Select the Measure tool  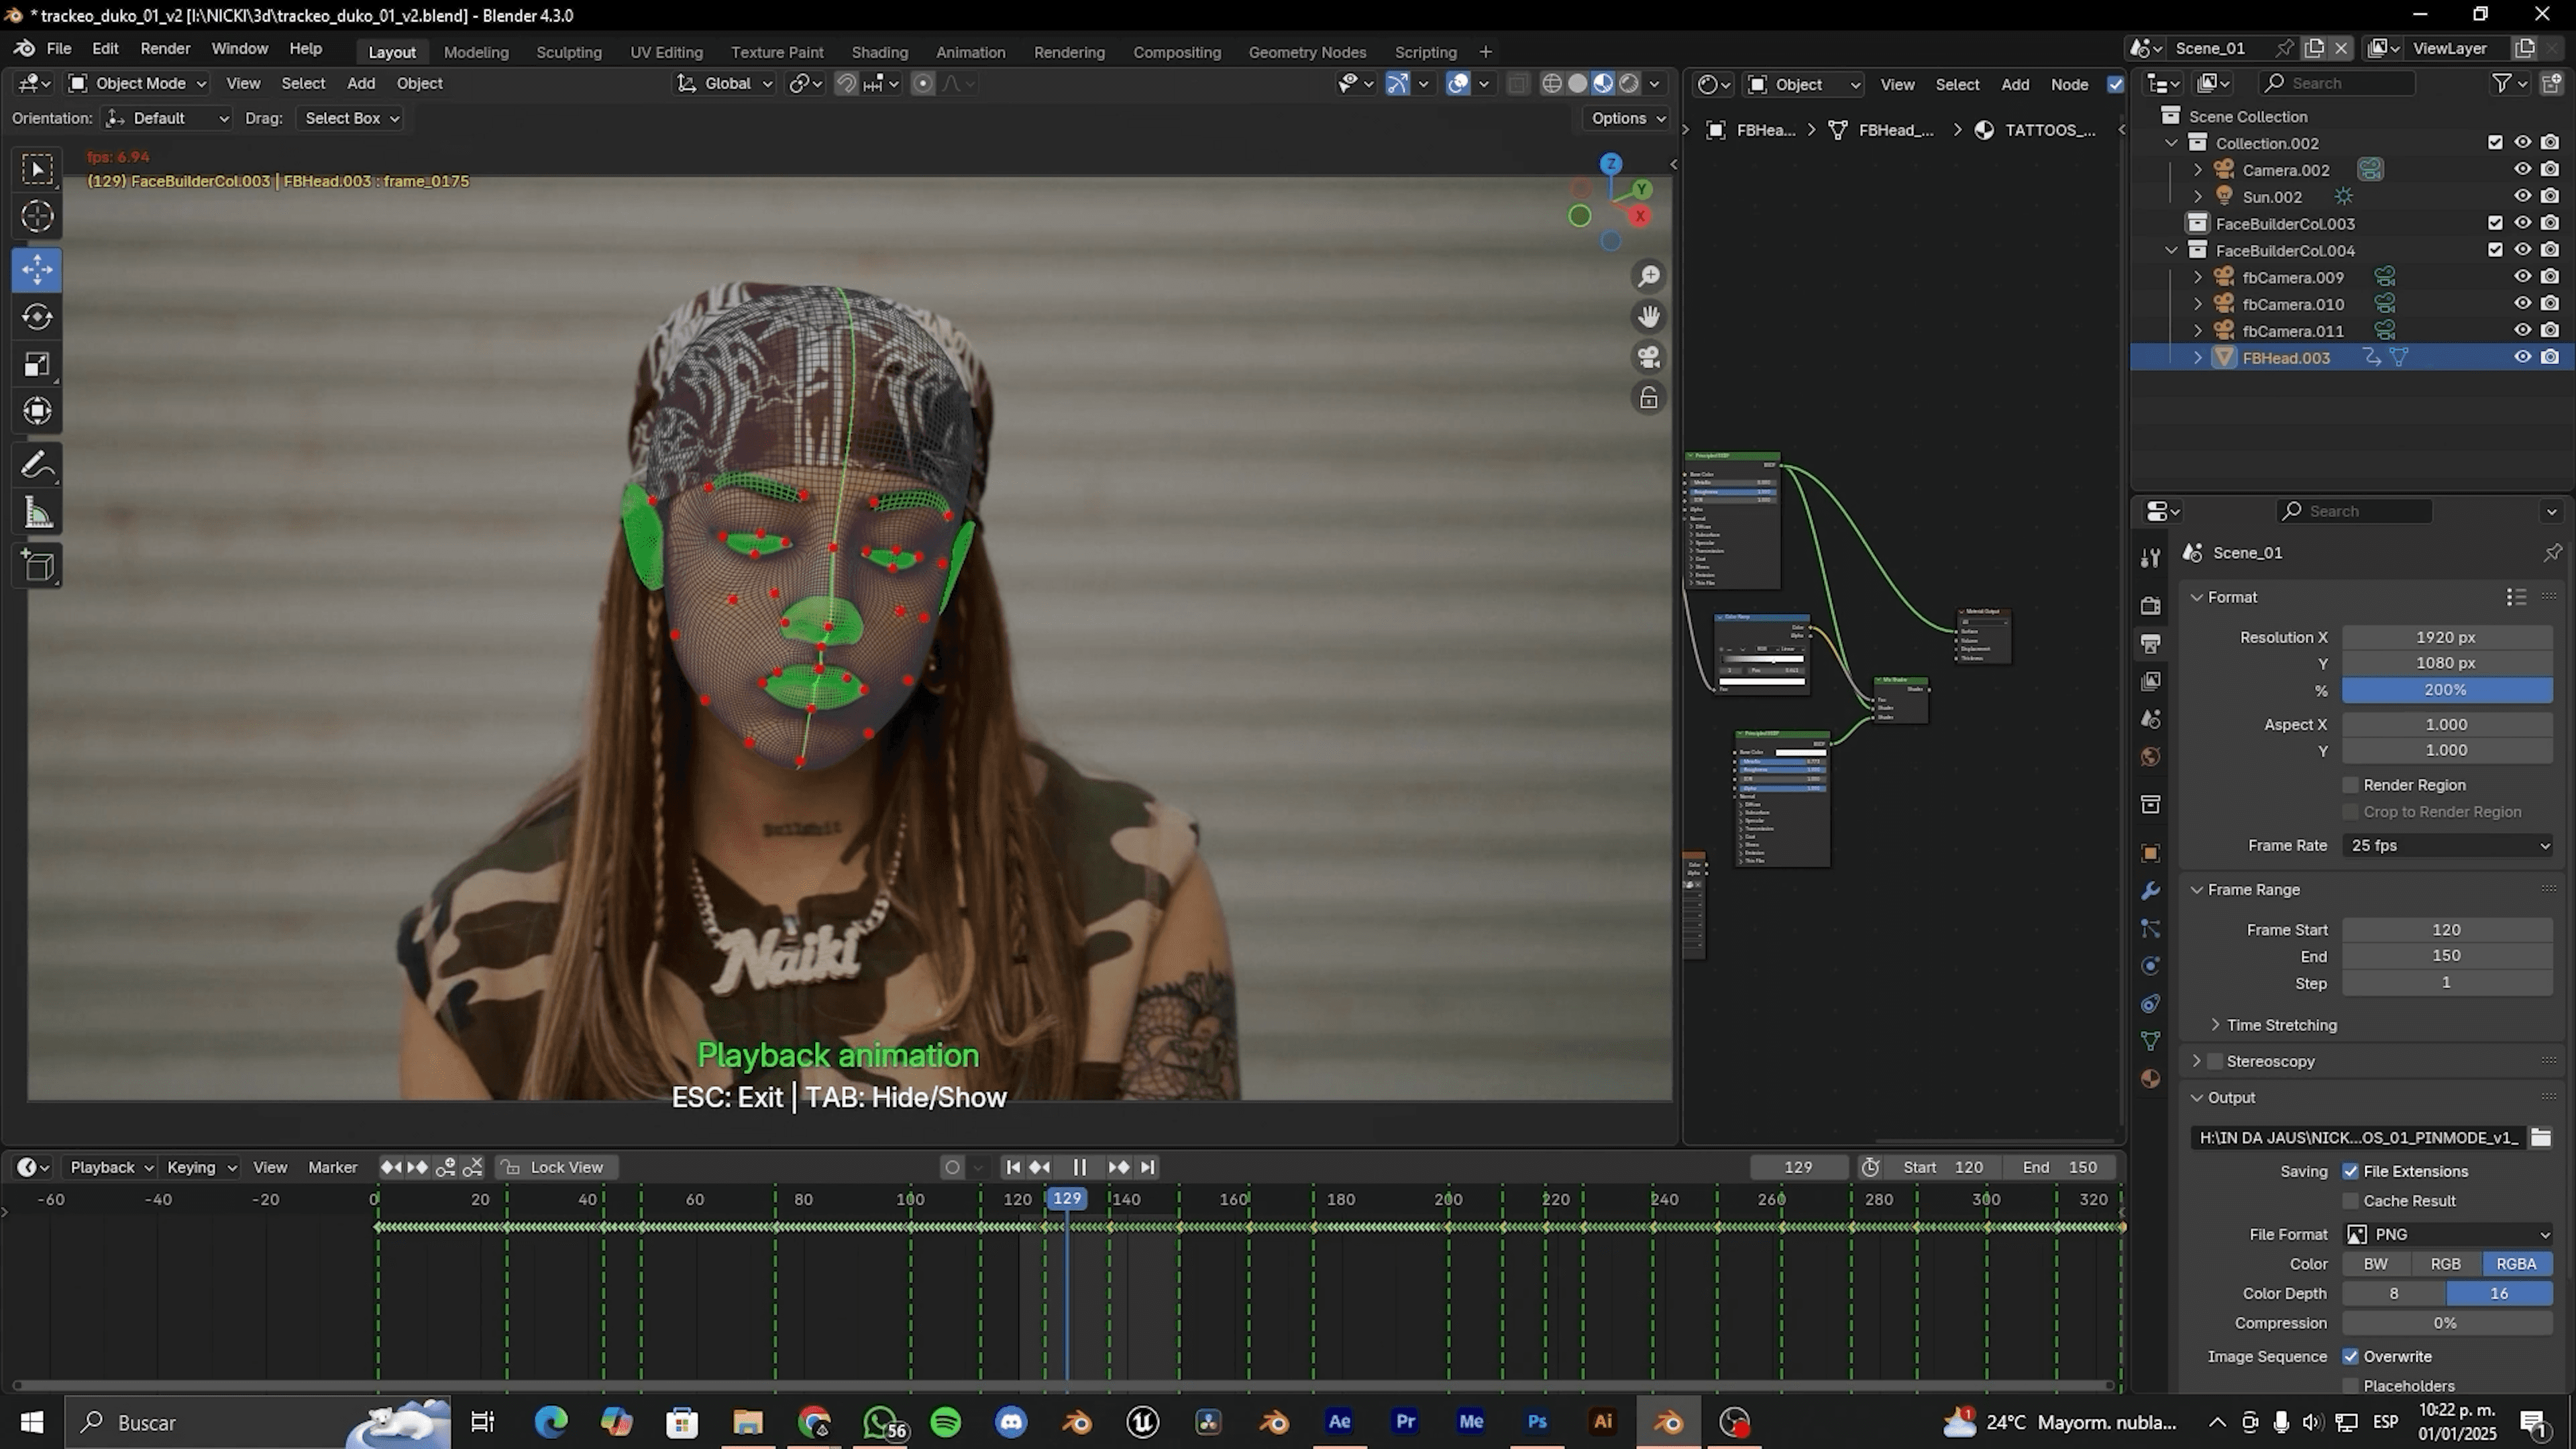pyautogui.click(x=37, y=511)
